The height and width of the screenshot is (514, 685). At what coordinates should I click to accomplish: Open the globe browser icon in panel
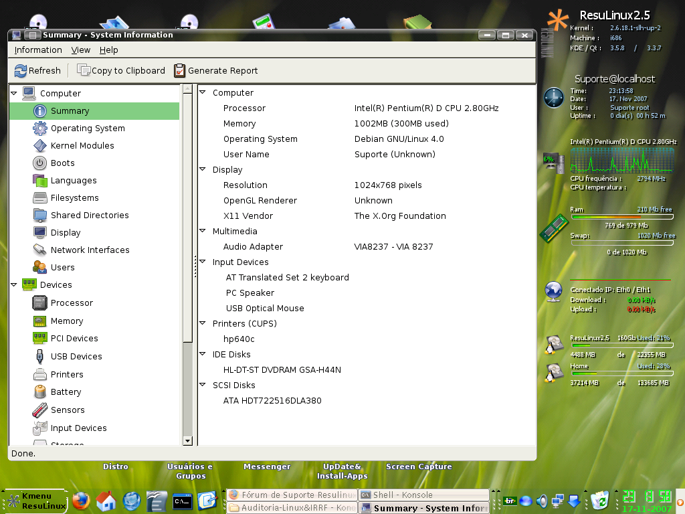pos(132,501)
